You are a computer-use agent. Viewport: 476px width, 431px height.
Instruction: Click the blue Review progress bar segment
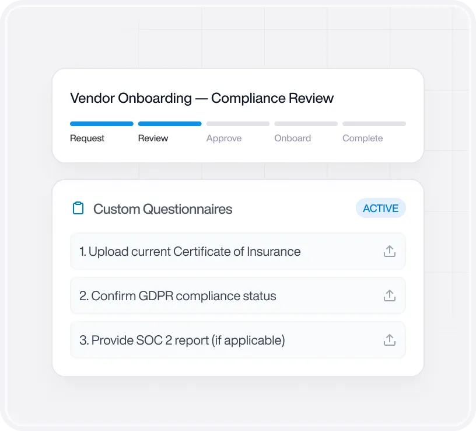tap(170, 124)
